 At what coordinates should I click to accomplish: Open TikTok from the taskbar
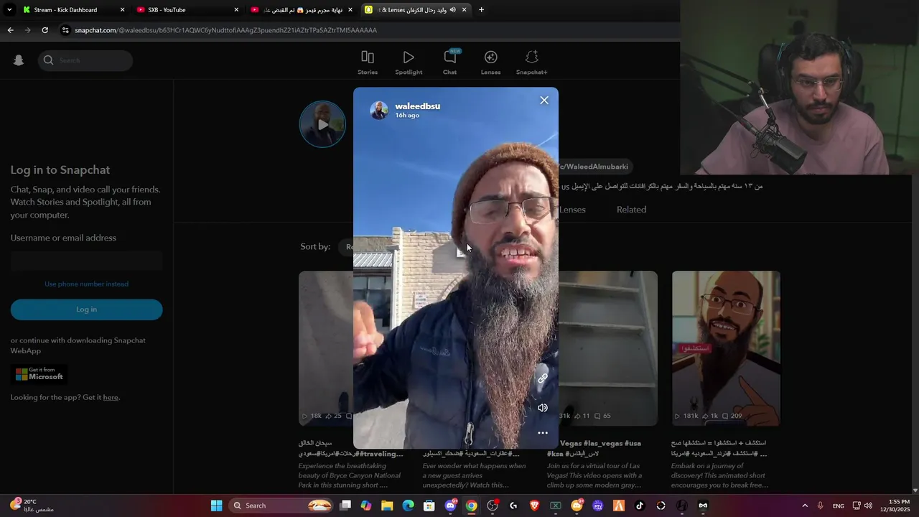point(640,506)
